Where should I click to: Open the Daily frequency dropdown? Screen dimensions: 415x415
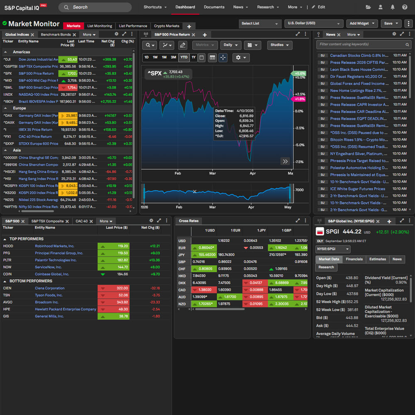point(230,45)
